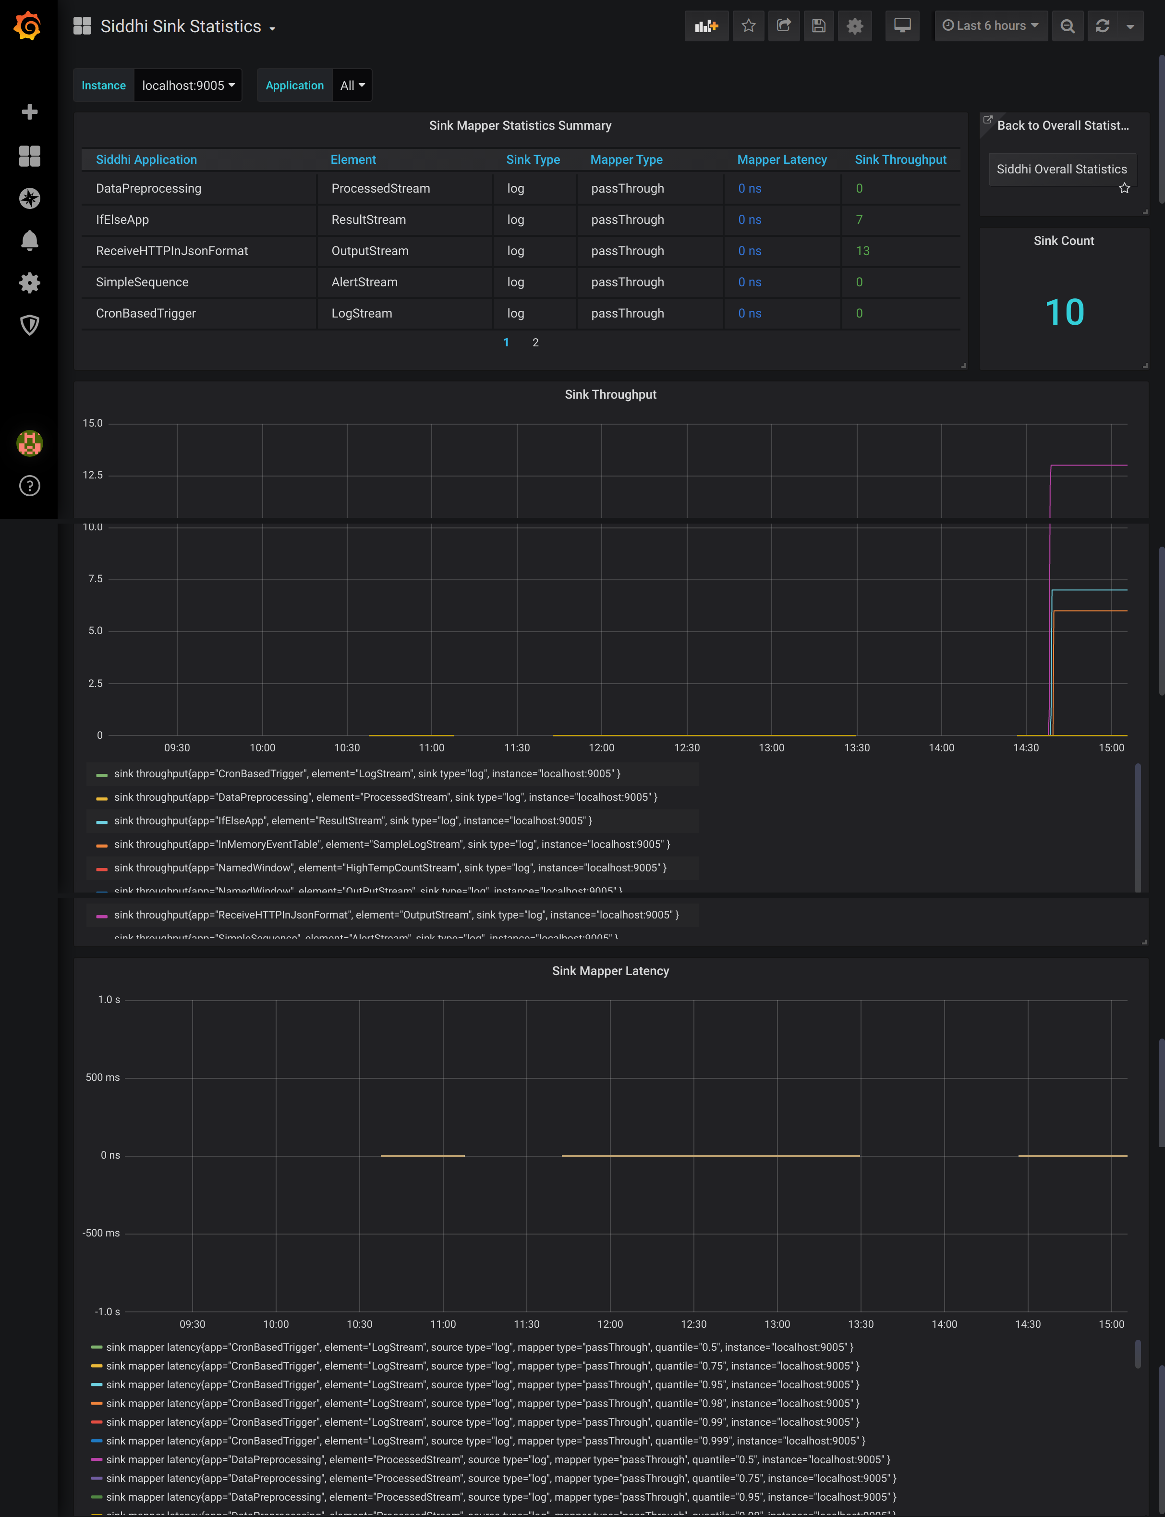Go to table page 2
Image resolution: width=1165 pixels, height=1517 pixels.
tap(535, 343)
